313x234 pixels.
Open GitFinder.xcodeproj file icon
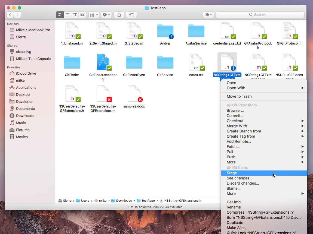tap(103, 62)
